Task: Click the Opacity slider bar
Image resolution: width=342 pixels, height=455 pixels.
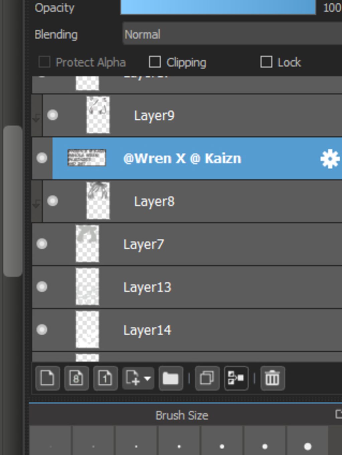Action: [218, 7]
